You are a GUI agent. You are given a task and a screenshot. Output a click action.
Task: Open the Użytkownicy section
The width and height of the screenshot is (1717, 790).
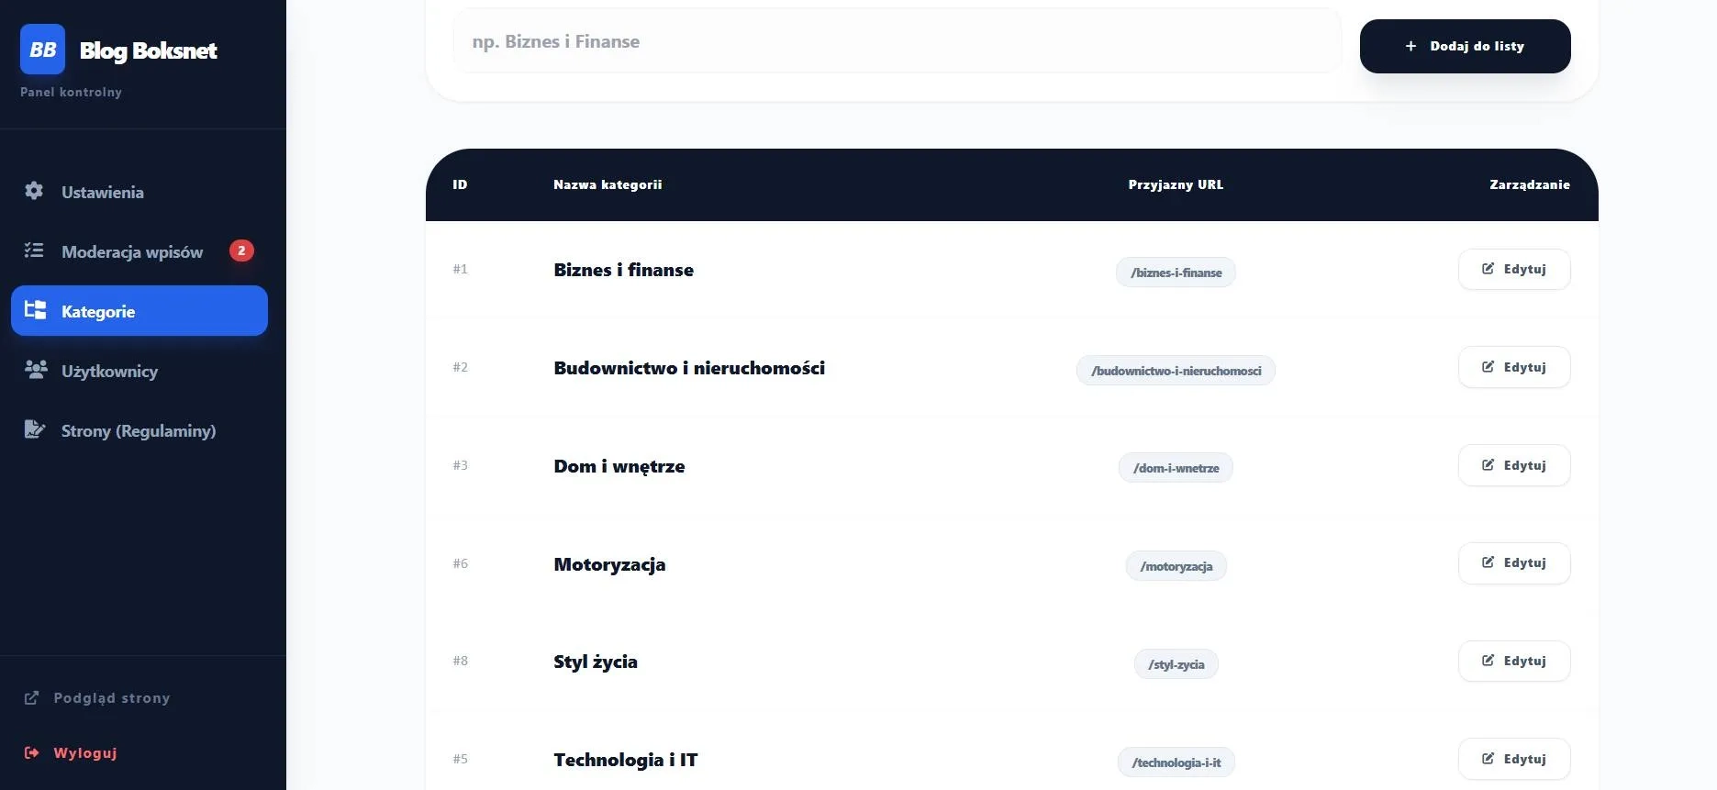tap(109, 371)
